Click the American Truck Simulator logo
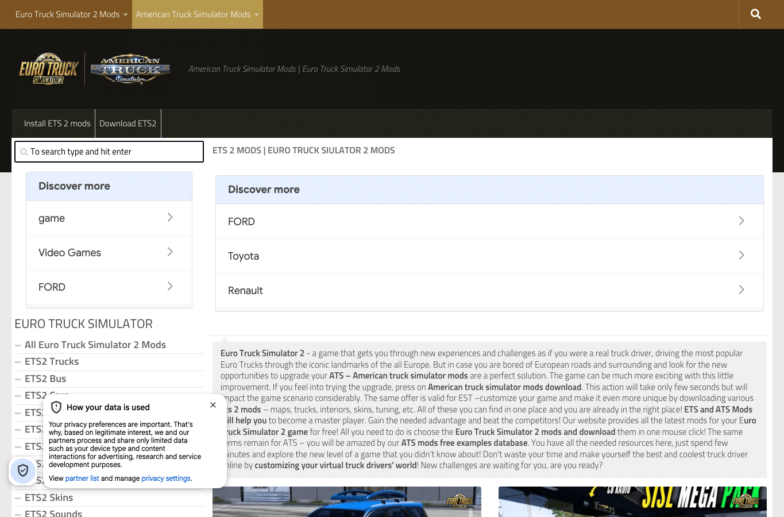Image resolution: width=784 pixels, height=517 pixels. click(130, 70)
